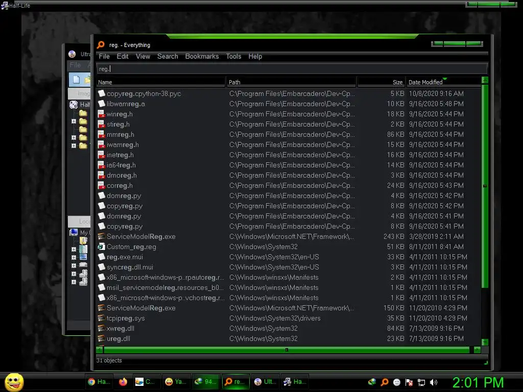523x392 pixels.
Task: Click the tcpipreg.sys file icon
Action: pyautogui.click(x=102, y=318)
